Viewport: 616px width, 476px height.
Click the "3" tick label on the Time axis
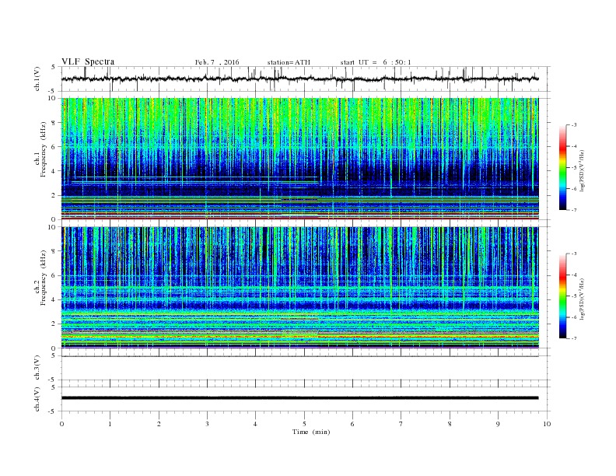coord(207,424)
